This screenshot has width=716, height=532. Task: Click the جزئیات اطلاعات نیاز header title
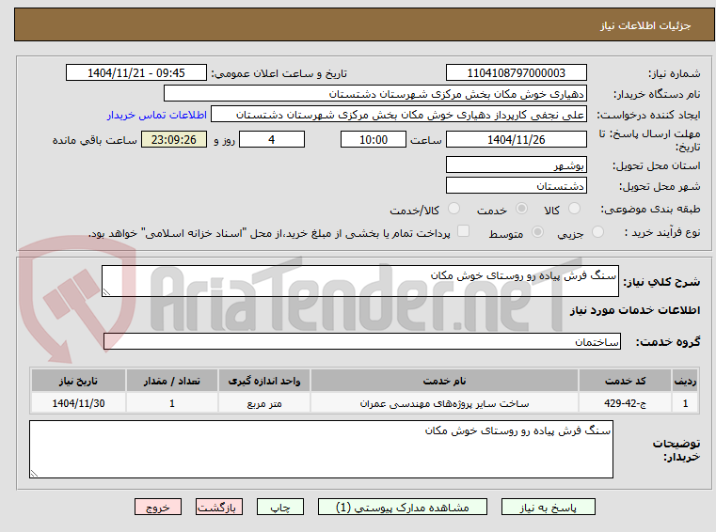click(x=644, y=25)
